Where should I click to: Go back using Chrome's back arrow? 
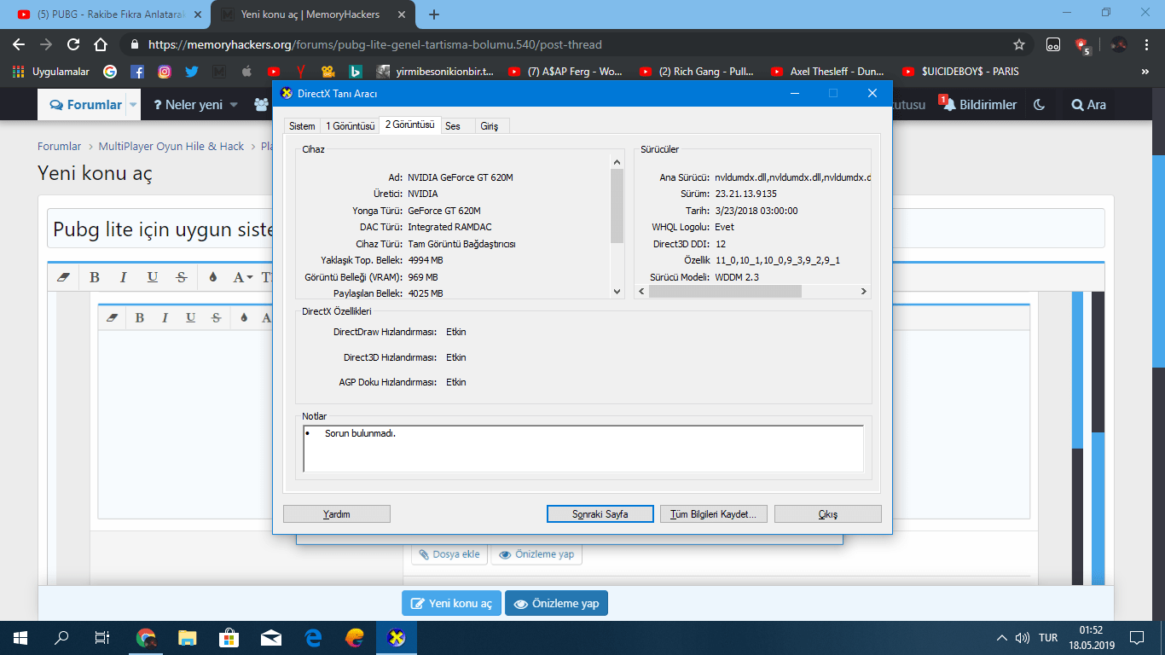coord(19,44)
